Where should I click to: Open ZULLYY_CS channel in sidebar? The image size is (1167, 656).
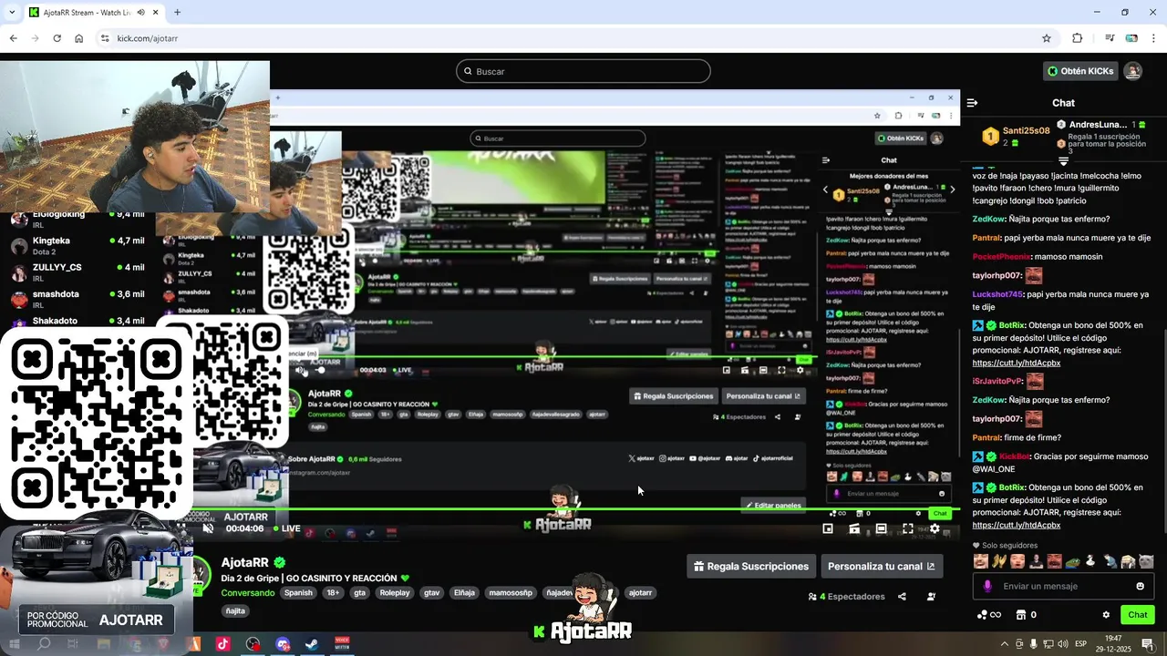click(x=77, y=272)
